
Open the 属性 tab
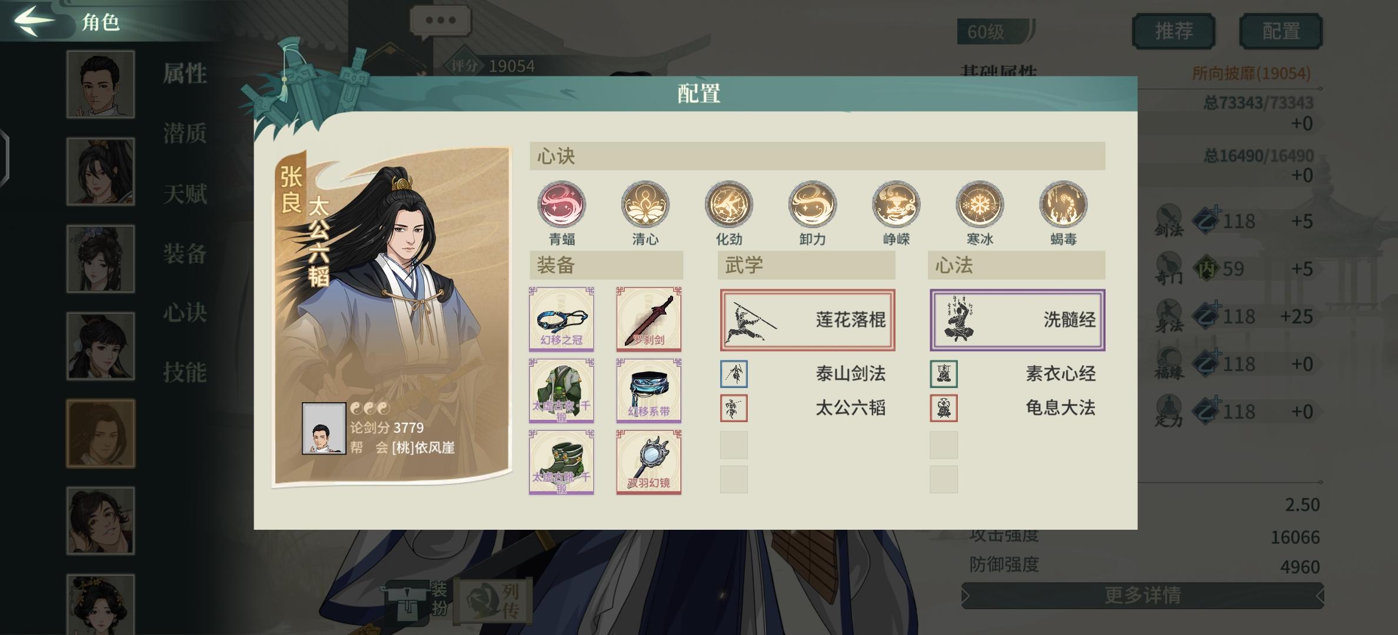point(185,74)
